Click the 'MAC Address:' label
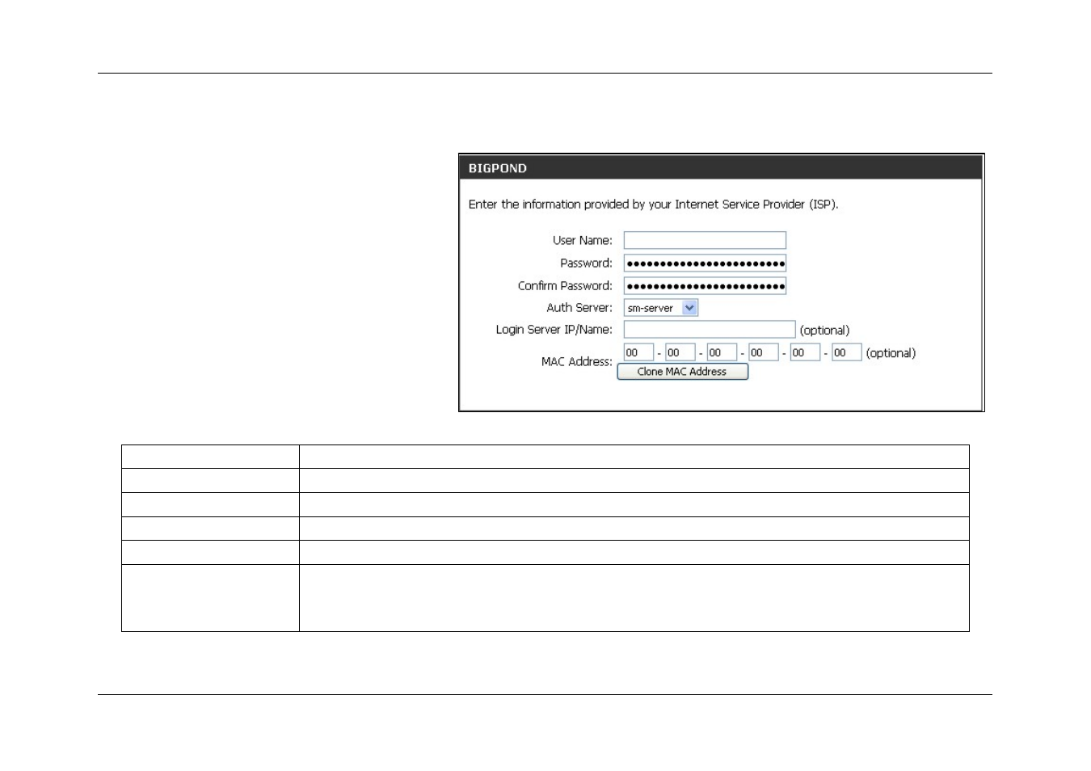 click(576, 361)
